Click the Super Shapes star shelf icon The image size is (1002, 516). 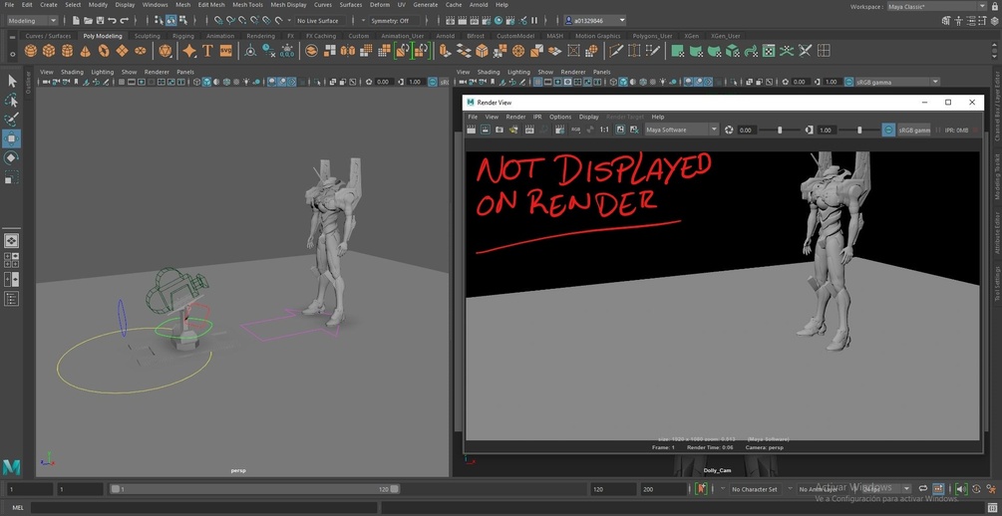pos(189,51)
